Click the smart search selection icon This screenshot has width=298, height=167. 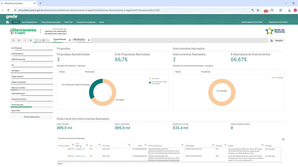pyautogui.click(x=14, y=40)
